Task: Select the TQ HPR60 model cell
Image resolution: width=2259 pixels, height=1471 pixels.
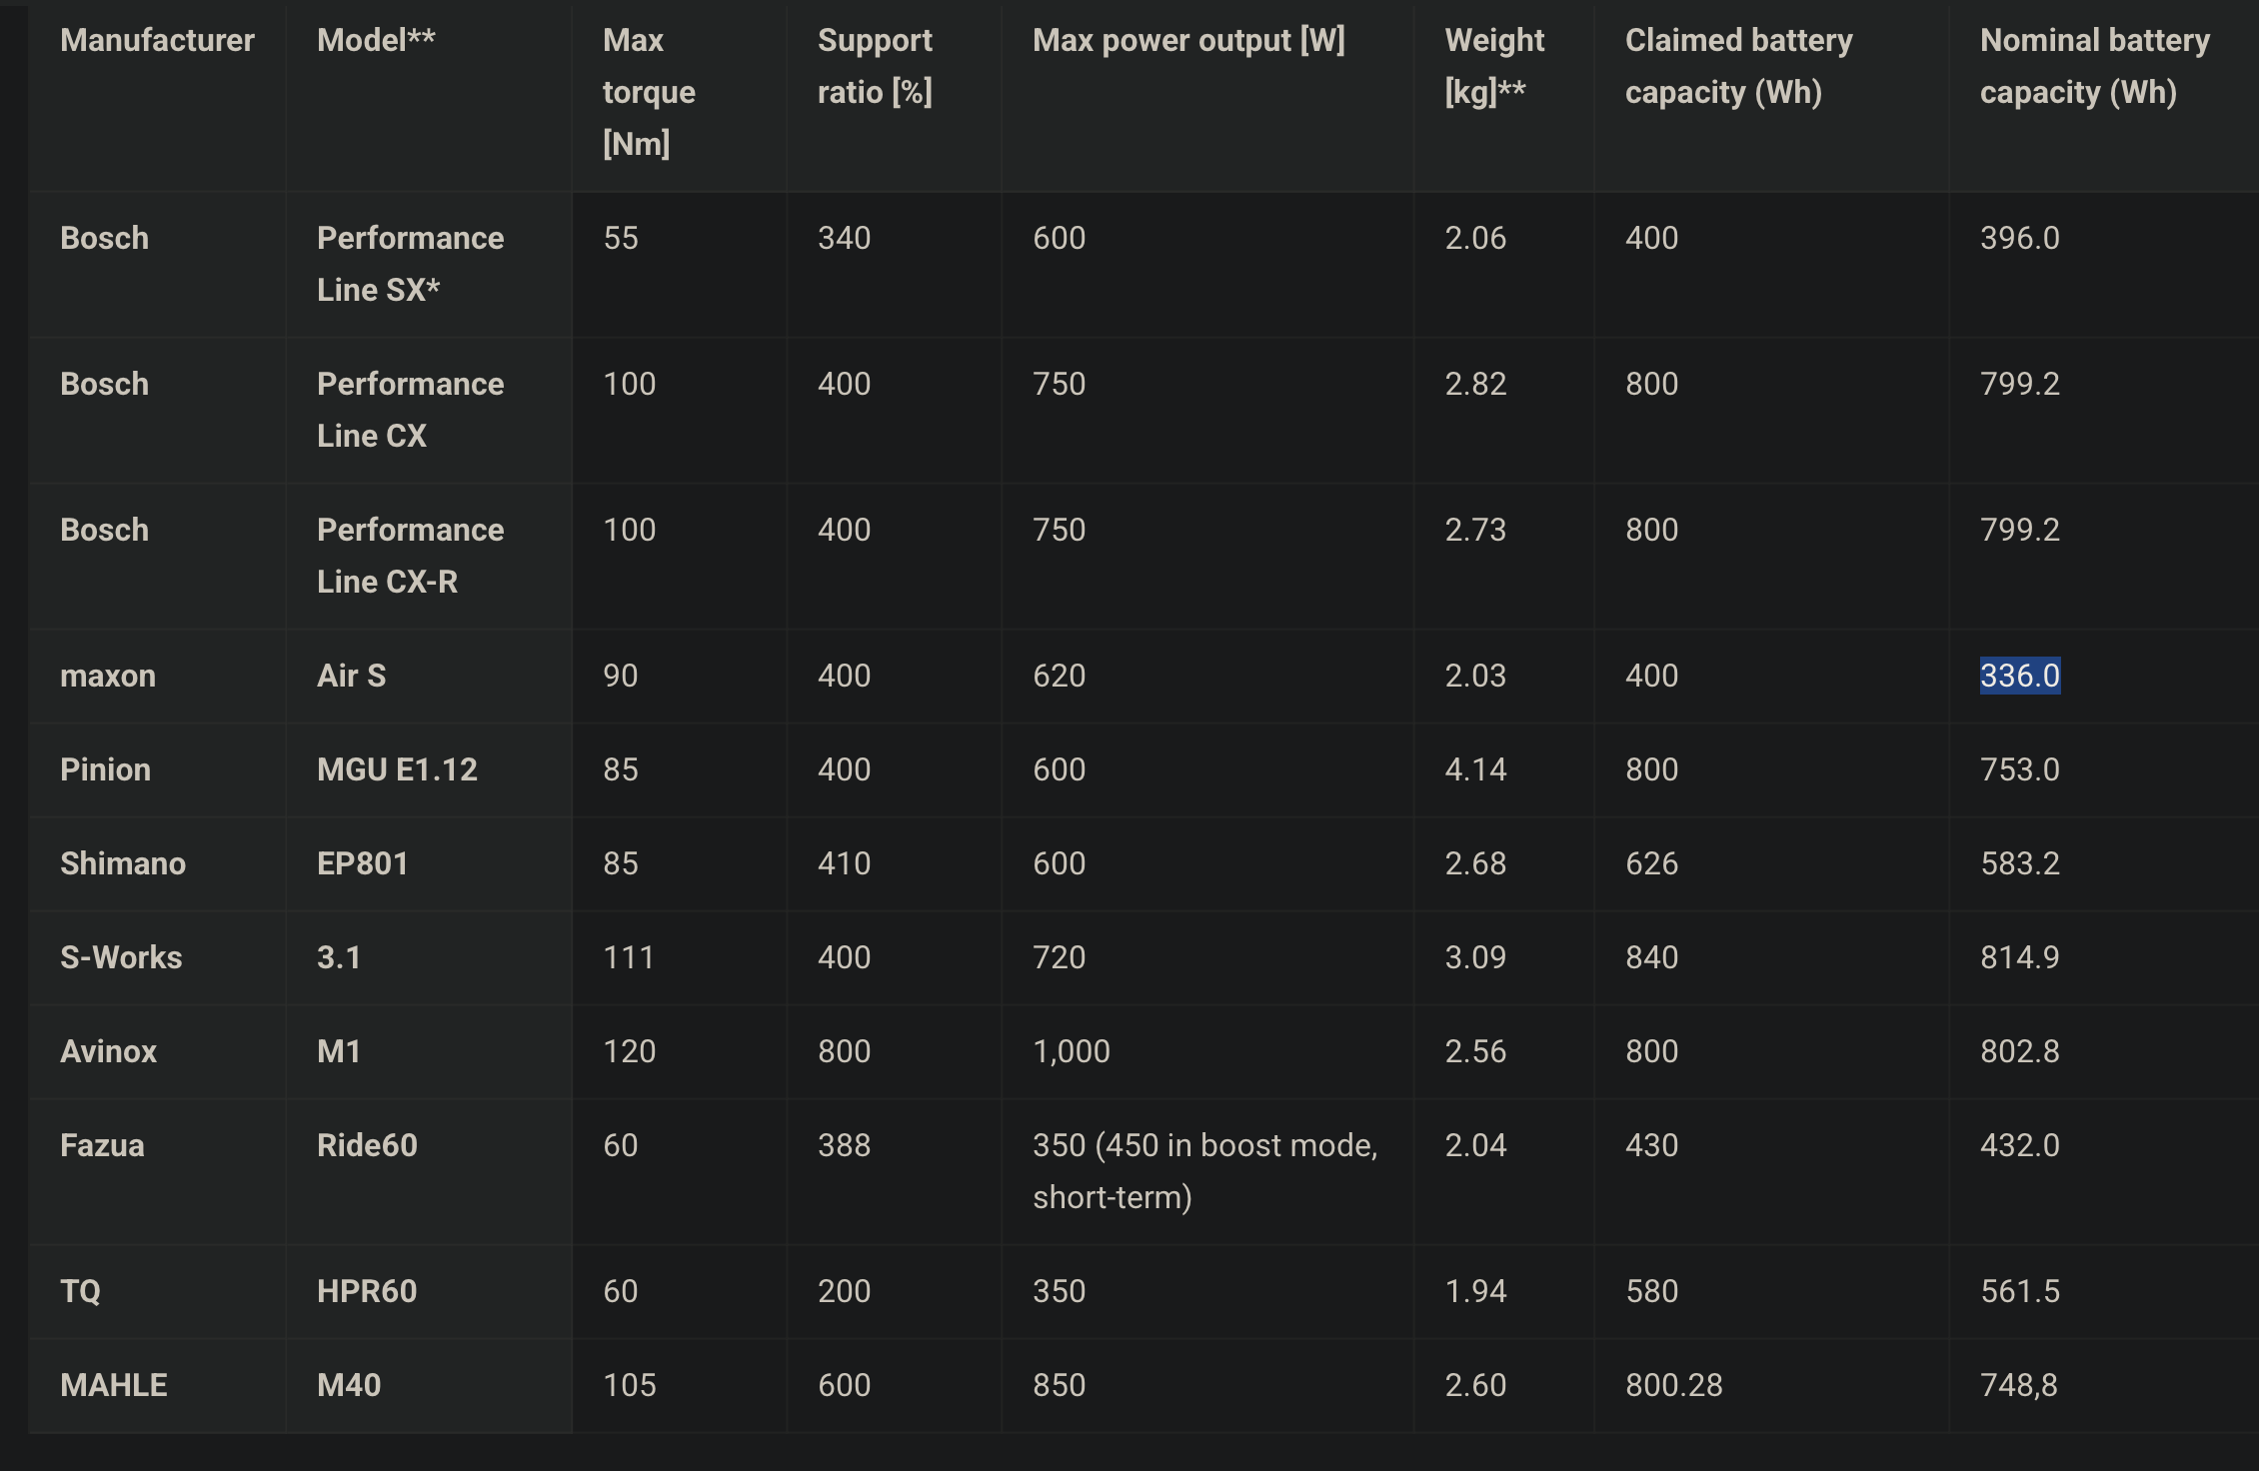Action: point(367,1291)
